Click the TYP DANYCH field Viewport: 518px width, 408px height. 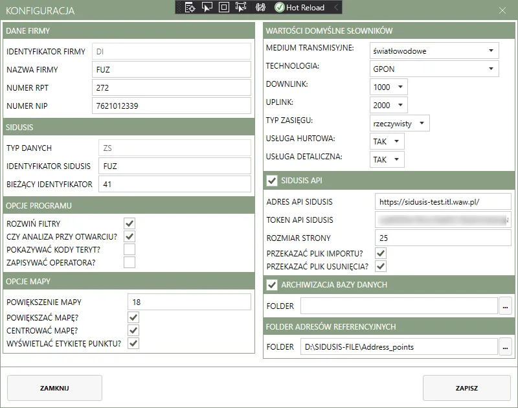click(175, 148)
